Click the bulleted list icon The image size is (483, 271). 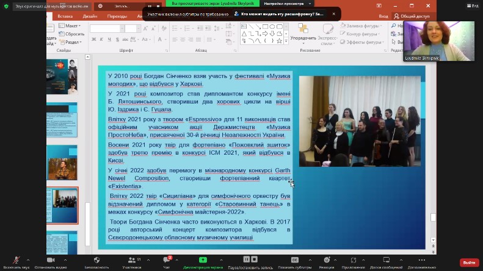click(175, 28)
